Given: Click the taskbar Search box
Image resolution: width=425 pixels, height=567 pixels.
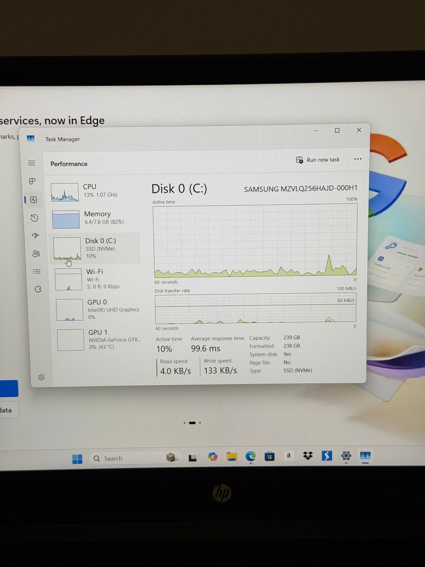Looking at the screenshot, I should 135,458.
